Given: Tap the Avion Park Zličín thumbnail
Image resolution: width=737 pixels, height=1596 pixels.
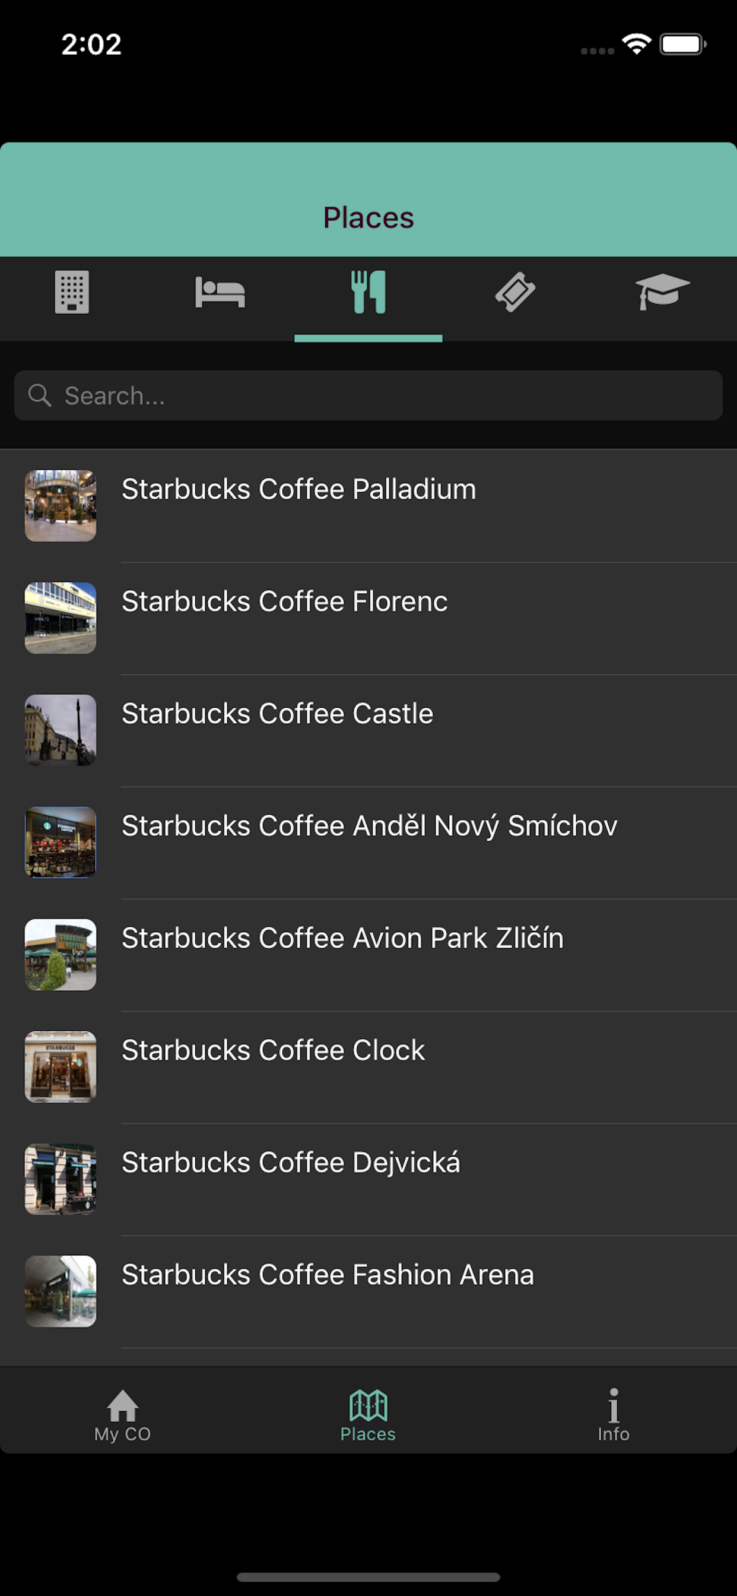Looking at the screenshot, I should [x=60, y=954].
